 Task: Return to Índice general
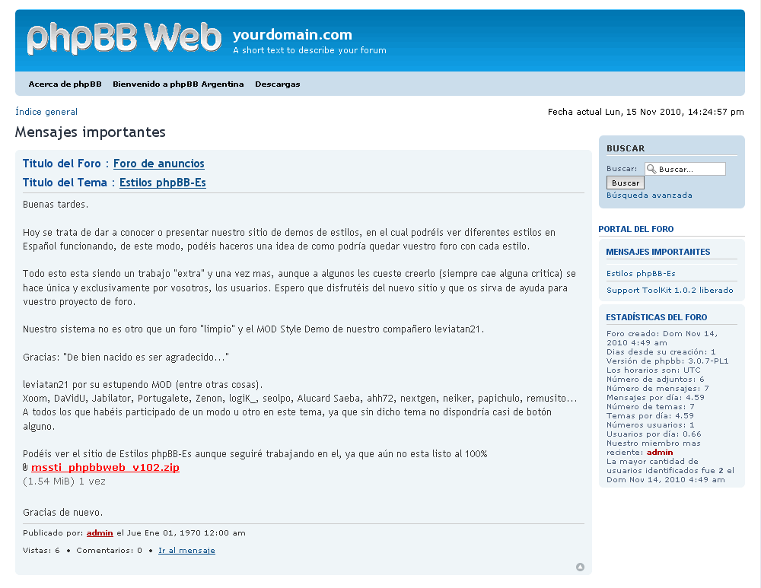[x=46, y=111]
